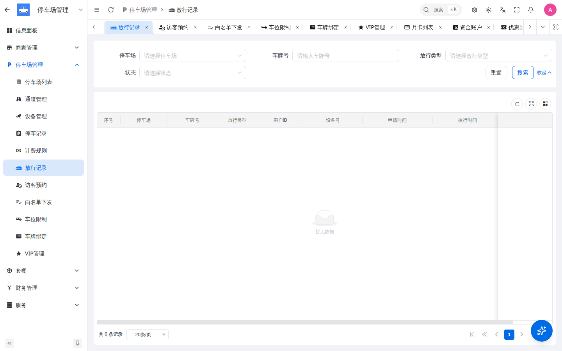
Task: Close the 车牌绑定 tab
Action: (x=346, y=27)
